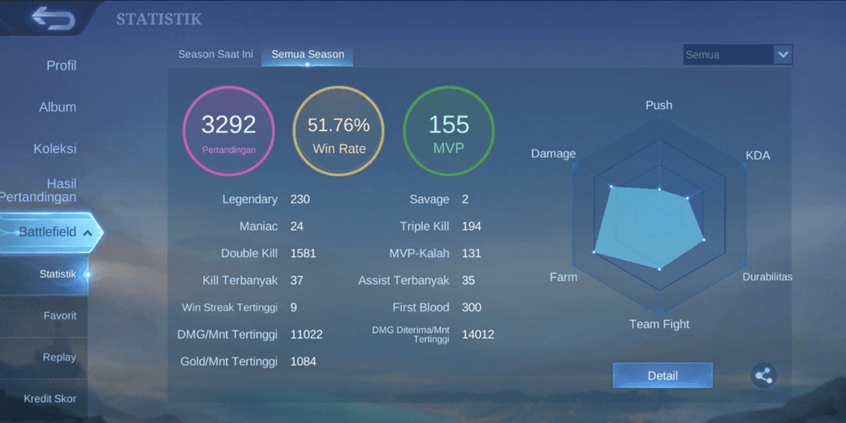
Task: Click Gold/Mnt Tertinggi value 1084
Action: click(x=303, y=362)
